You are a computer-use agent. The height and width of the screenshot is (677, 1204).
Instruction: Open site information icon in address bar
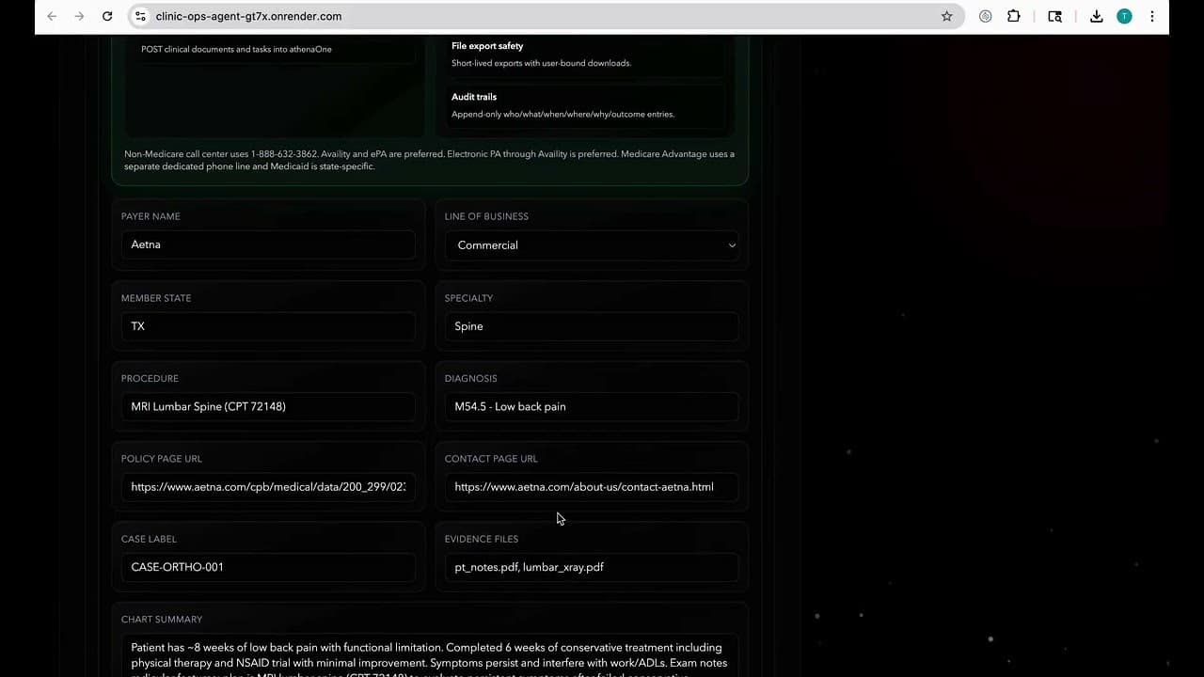coord(140,16)
